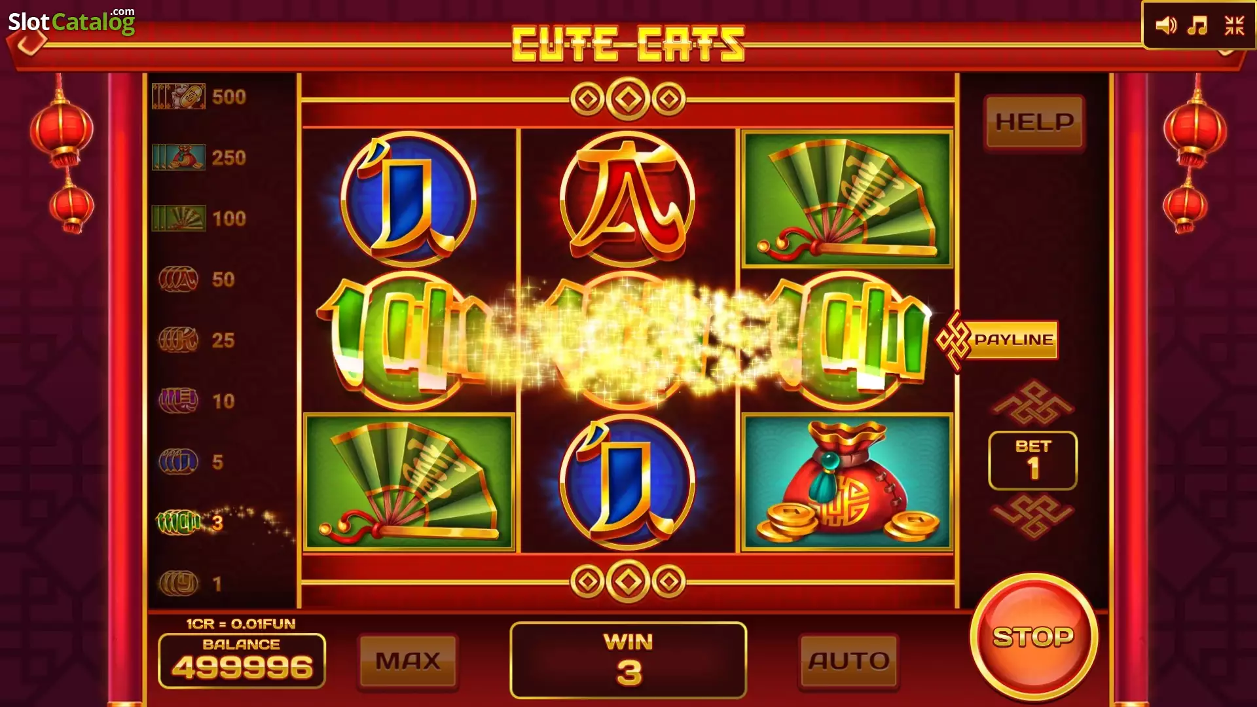Click the BET amount box
This screenshot has height=707, width=1257.
1032,461
